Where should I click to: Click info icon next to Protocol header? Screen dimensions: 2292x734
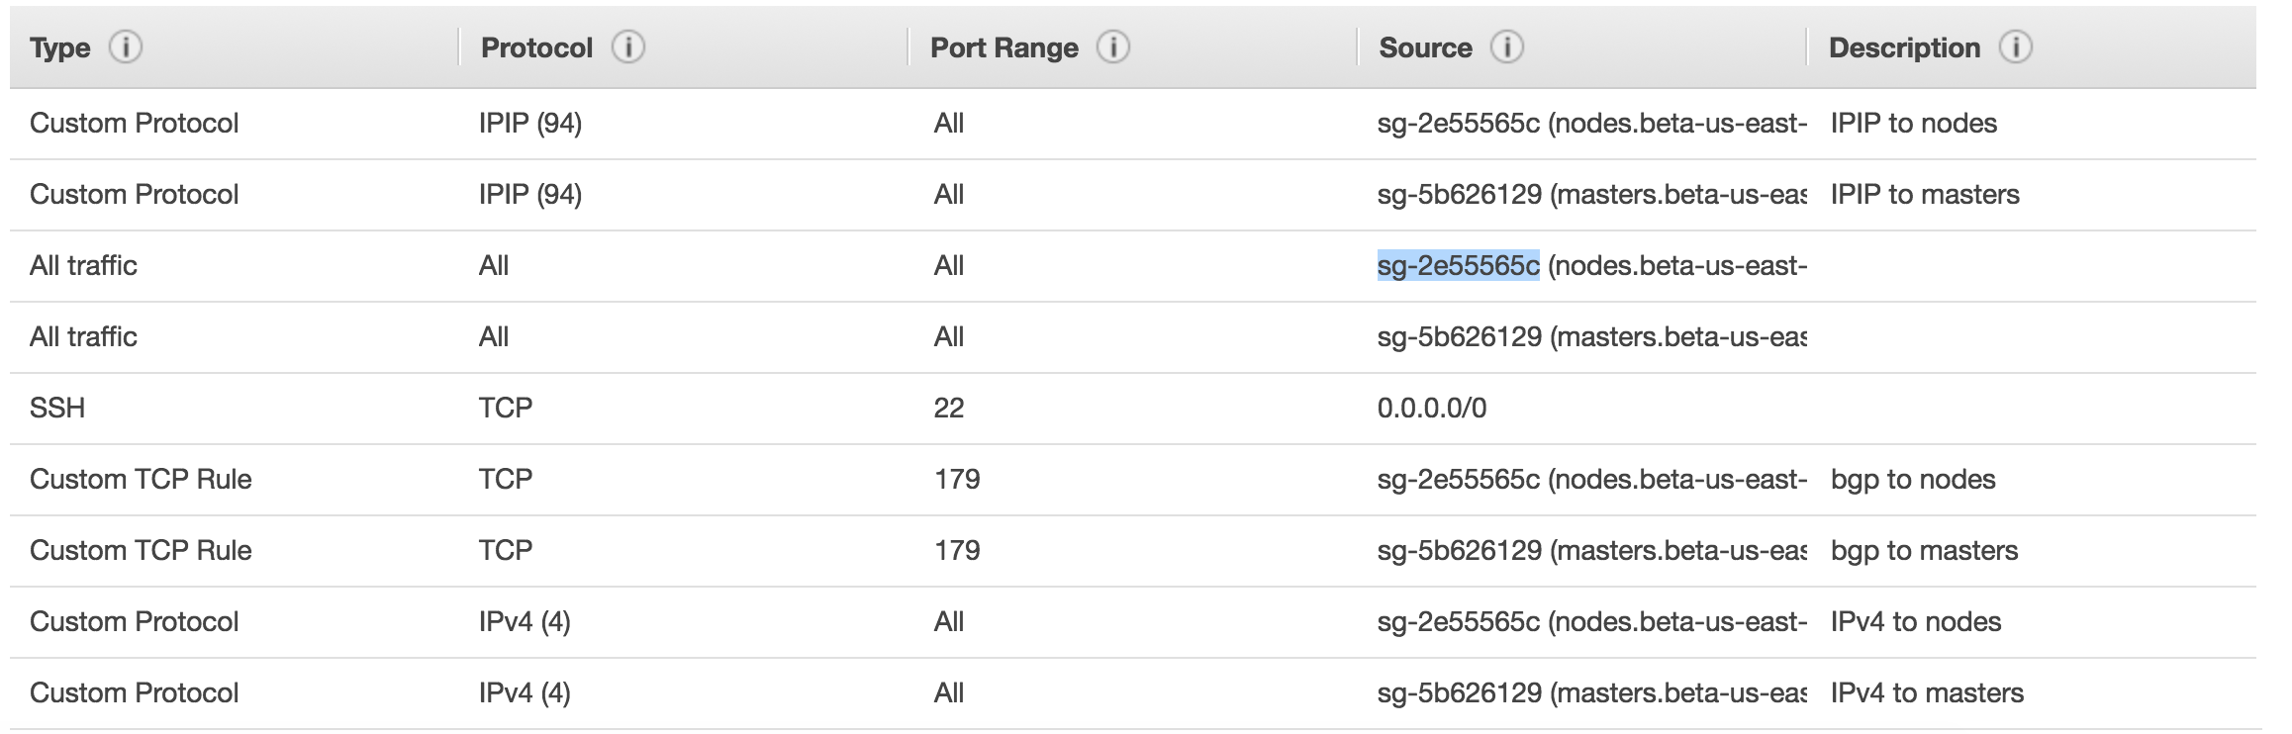coord(627,46)
